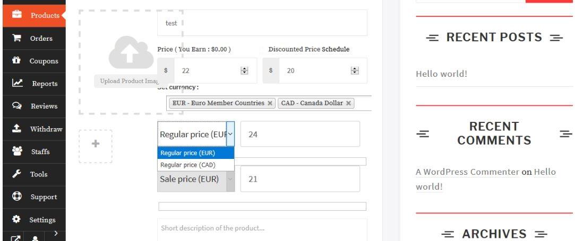Click the Tools wrench icon
The width and height of the screenshot is (575, 241).
coord(16,174)
